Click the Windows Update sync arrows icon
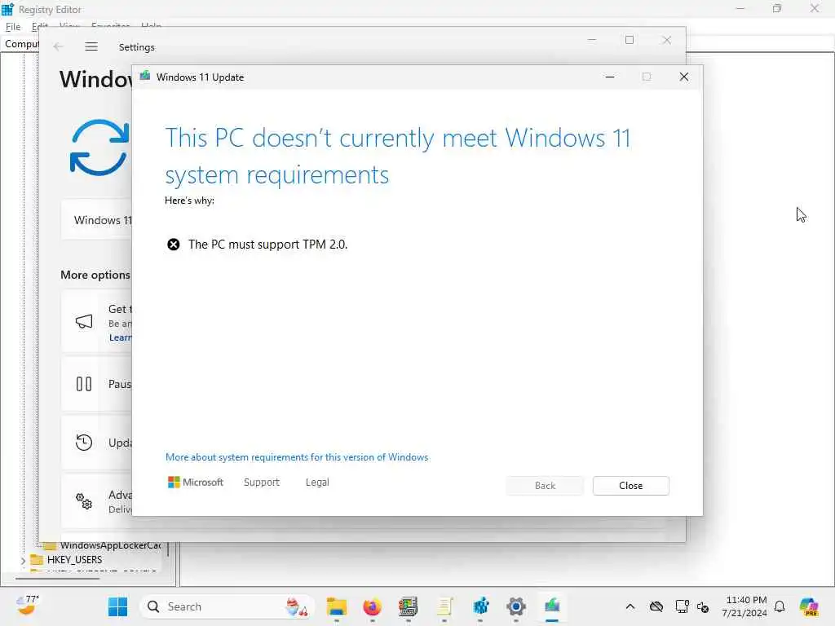835x626 pixels. click(x=99, y=148)
